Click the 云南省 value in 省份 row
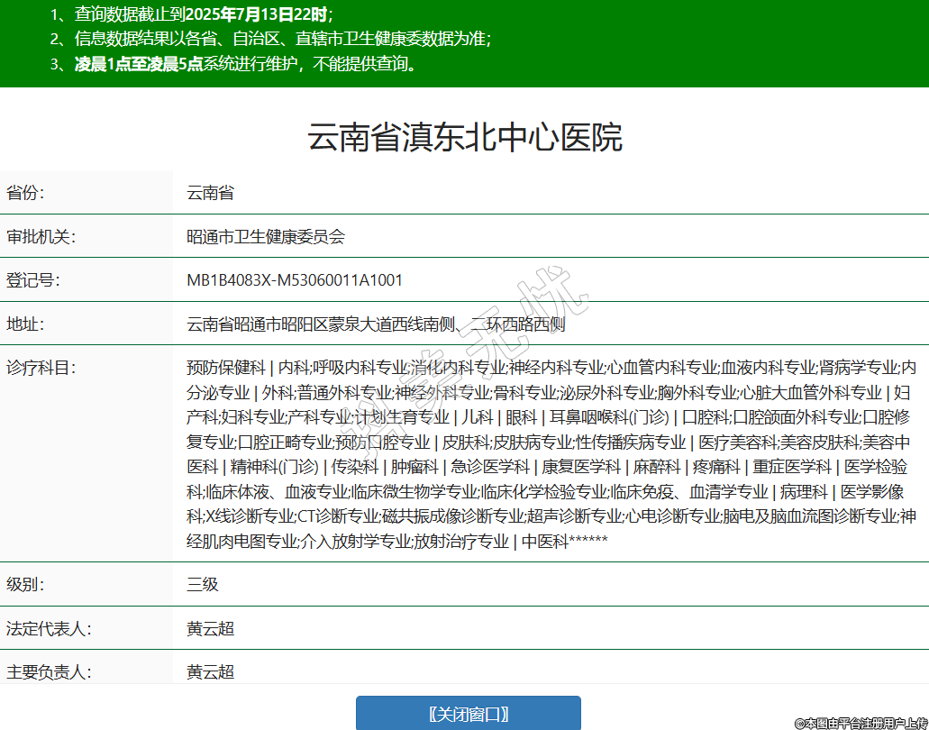929x730 pixels. (x=210, y=193)
